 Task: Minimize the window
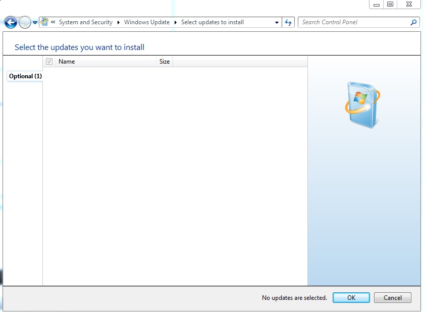pyautogui.click(x=377, y=5)
